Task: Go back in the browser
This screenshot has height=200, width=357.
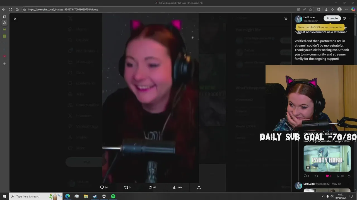Action: tap(4, 9)
